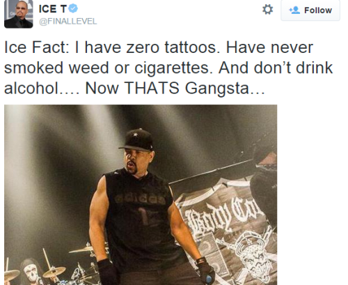Click the blue verified badge
Image resolution: width=348 pixels, height=285 pixels.
click(x=73, y=8)
